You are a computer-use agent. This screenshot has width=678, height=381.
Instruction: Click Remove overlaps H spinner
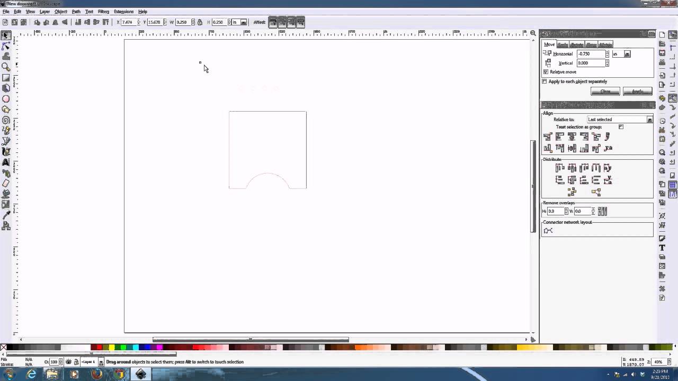[566, 211]
